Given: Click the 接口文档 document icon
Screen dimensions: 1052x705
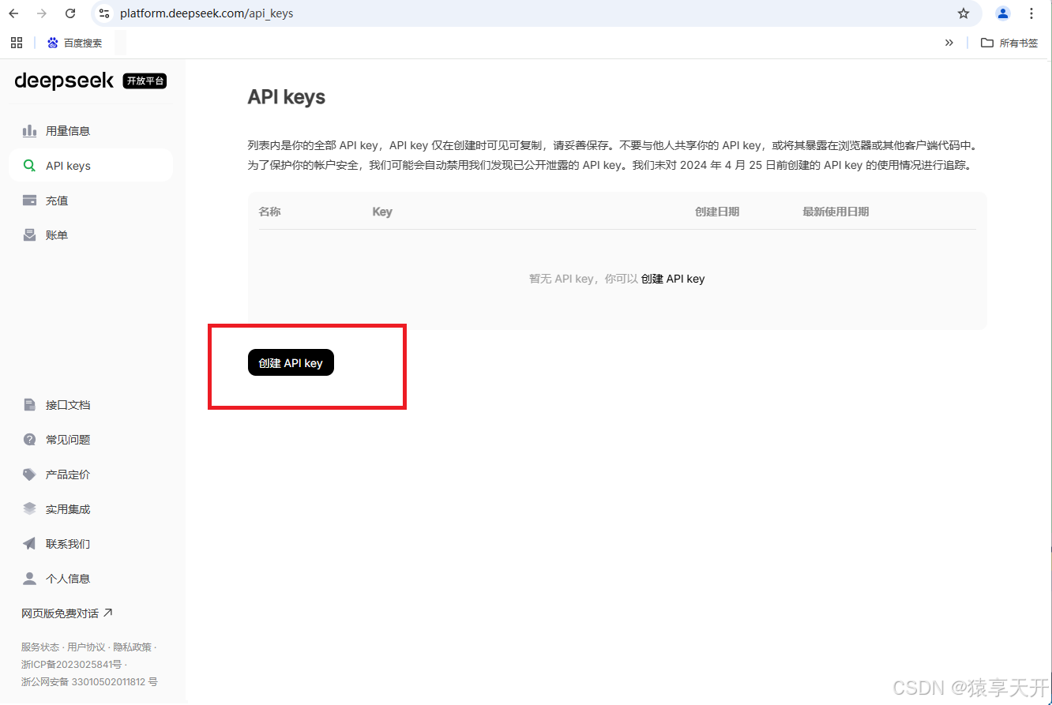Looking at the screenshot, I should click(x=29, y=404).
